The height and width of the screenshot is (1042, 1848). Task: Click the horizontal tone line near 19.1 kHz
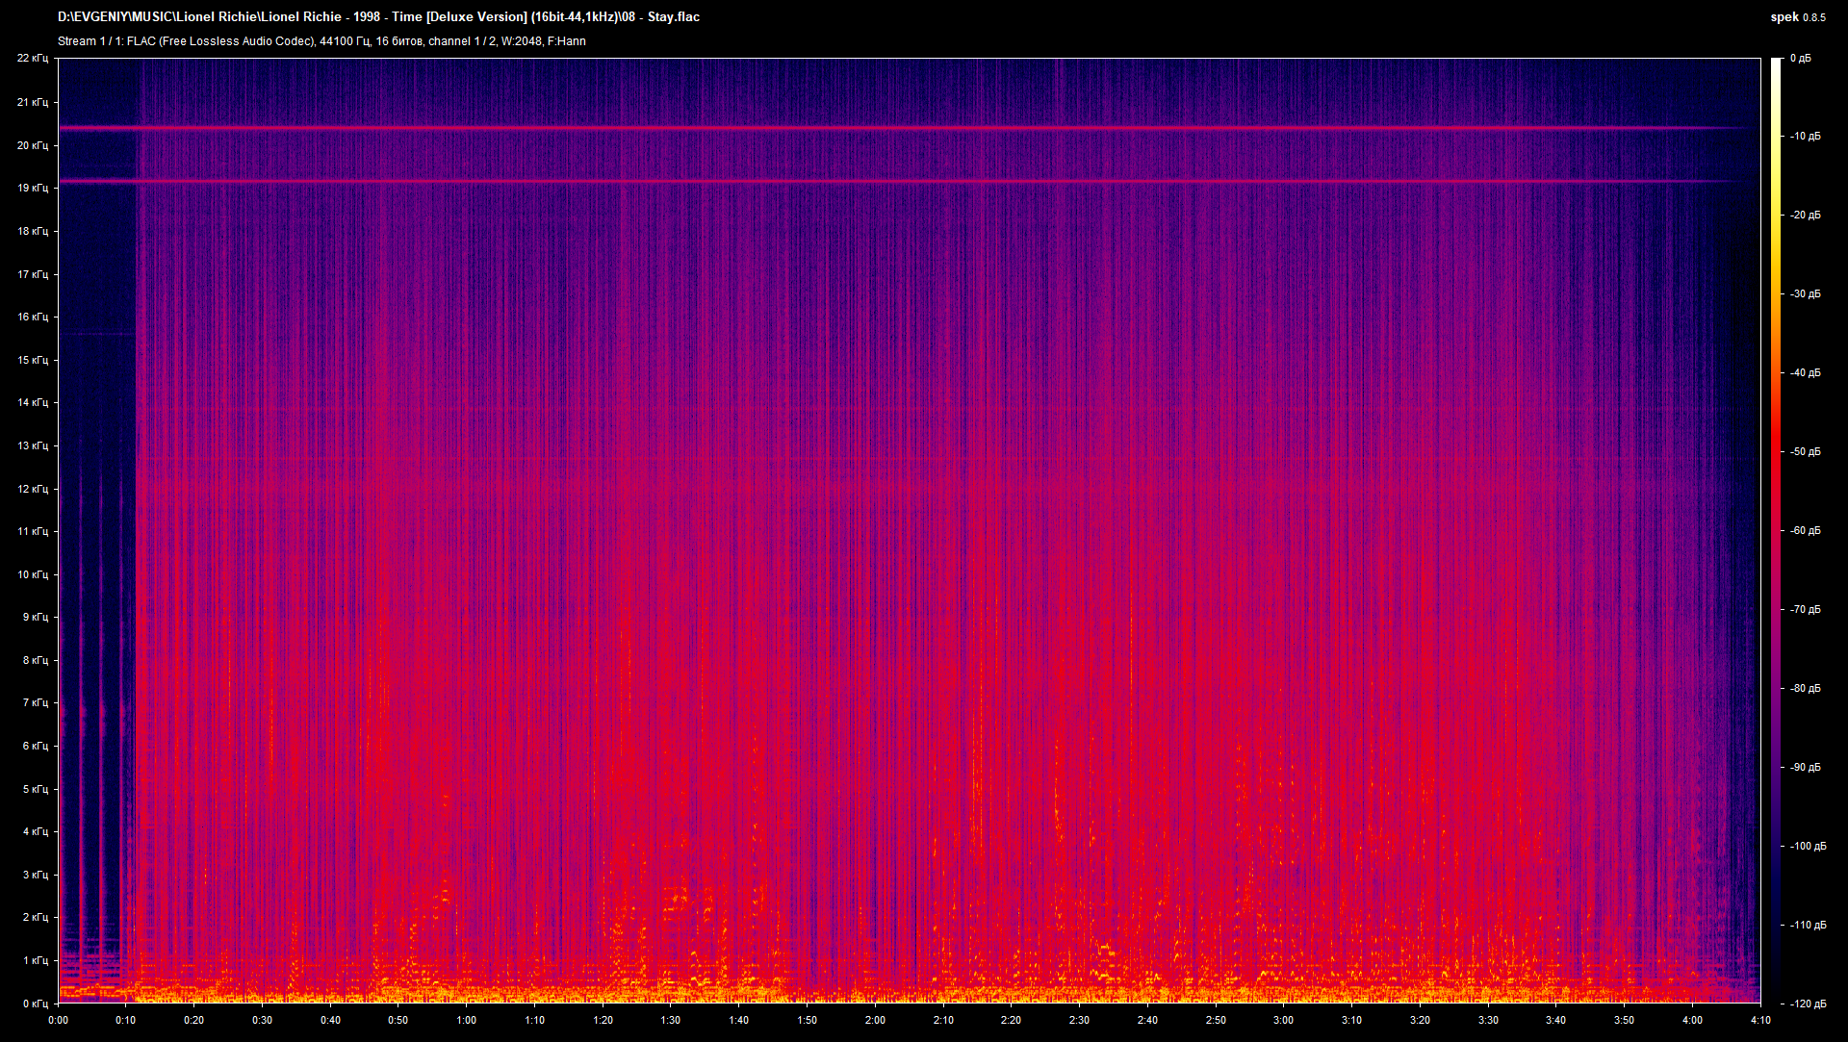point(903,181)
